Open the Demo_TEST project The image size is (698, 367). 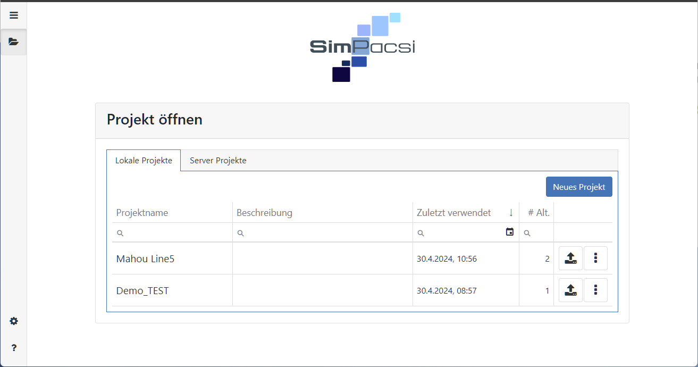pyautogui.click(x=142, y=291)
